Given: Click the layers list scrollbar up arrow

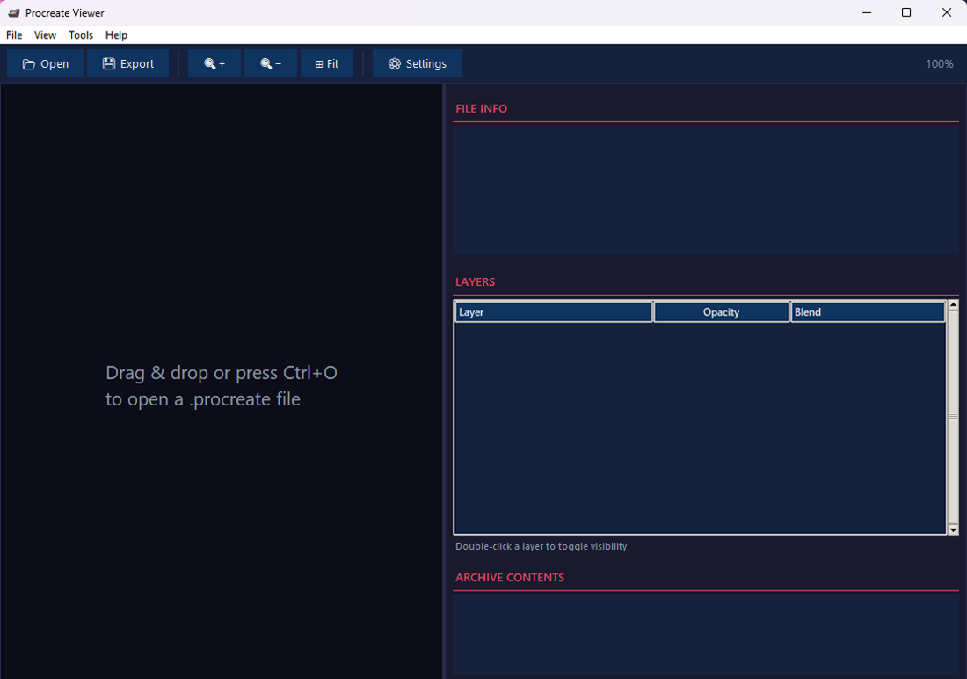Looking at the screenshot, I should click(x=954, y=304).
